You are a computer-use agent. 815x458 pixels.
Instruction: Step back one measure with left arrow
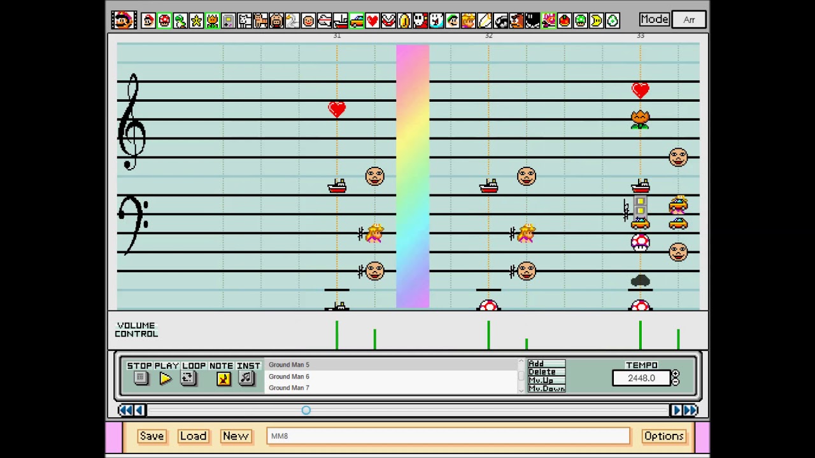(x=139, y=410)
